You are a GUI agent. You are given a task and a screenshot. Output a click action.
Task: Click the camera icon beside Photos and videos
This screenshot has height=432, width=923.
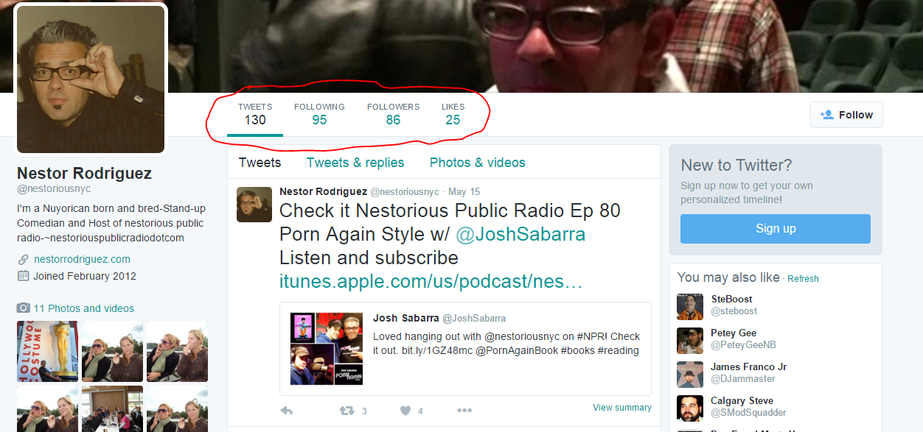tap(24, 308)
